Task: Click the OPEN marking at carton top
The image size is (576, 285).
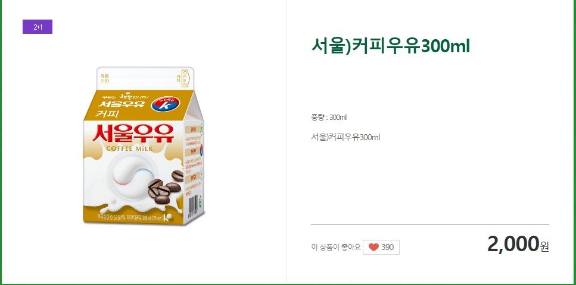Action: [x=185, y=78]
